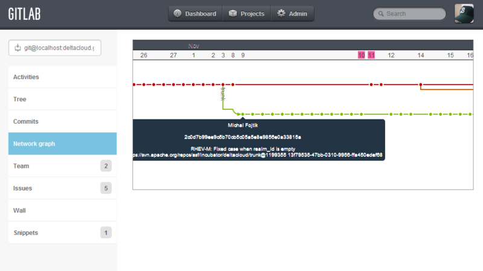Click the Projects box icon

[x=232, y=13]
